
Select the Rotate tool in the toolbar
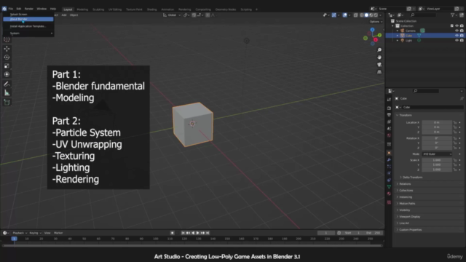pyautogui.click(x=7, y=57)
